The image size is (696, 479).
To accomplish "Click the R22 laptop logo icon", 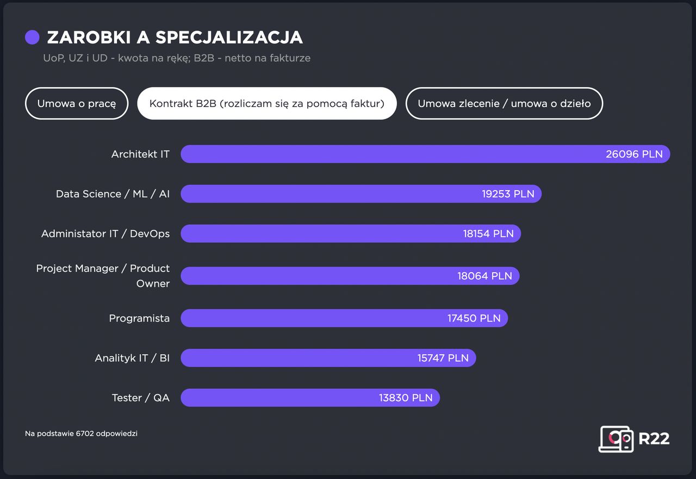I will coord(616,439).
